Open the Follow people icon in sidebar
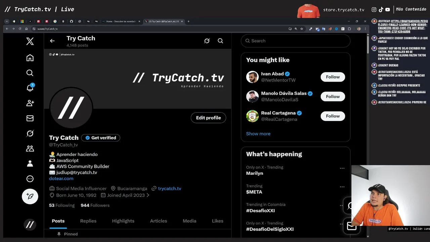This screenshot has width=430, height=242. coord(30,103)
